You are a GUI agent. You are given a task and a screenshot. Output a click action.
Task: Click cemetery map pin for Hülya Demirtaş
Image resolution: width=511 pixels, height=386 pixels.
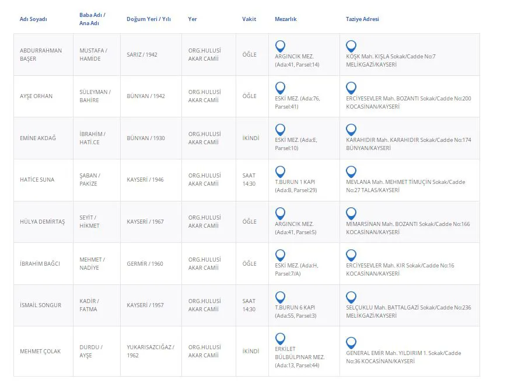tap(280, 213)
